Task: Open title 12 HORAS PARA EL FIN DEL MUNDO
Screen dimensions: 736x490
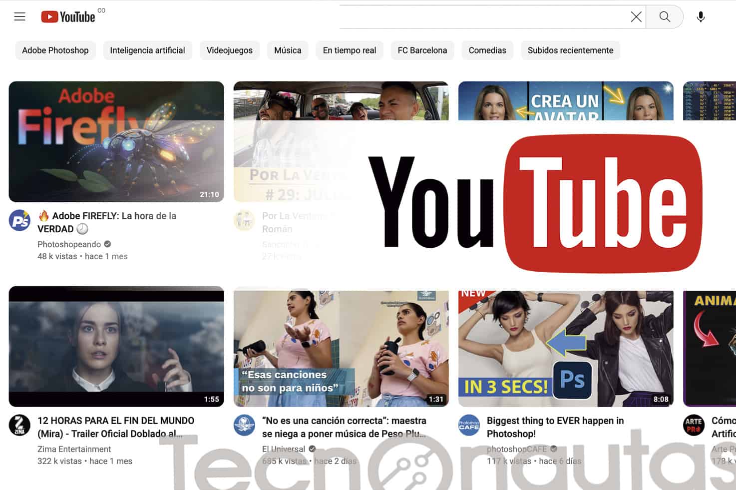Action: [116, 427]
